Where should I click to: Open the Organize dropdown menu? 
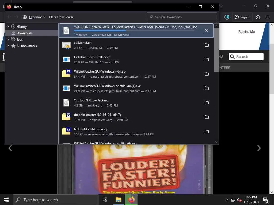coord(34,17)
